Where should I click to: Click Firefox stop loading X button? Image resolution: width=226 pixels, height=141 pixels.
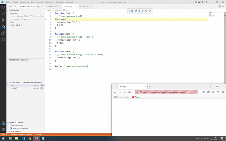[125, 92]
